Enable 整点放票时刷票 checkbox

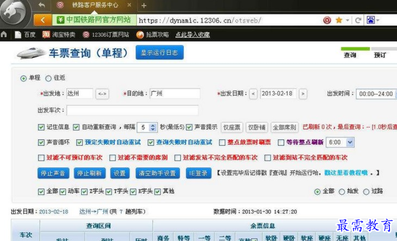[x=222, y=143]
